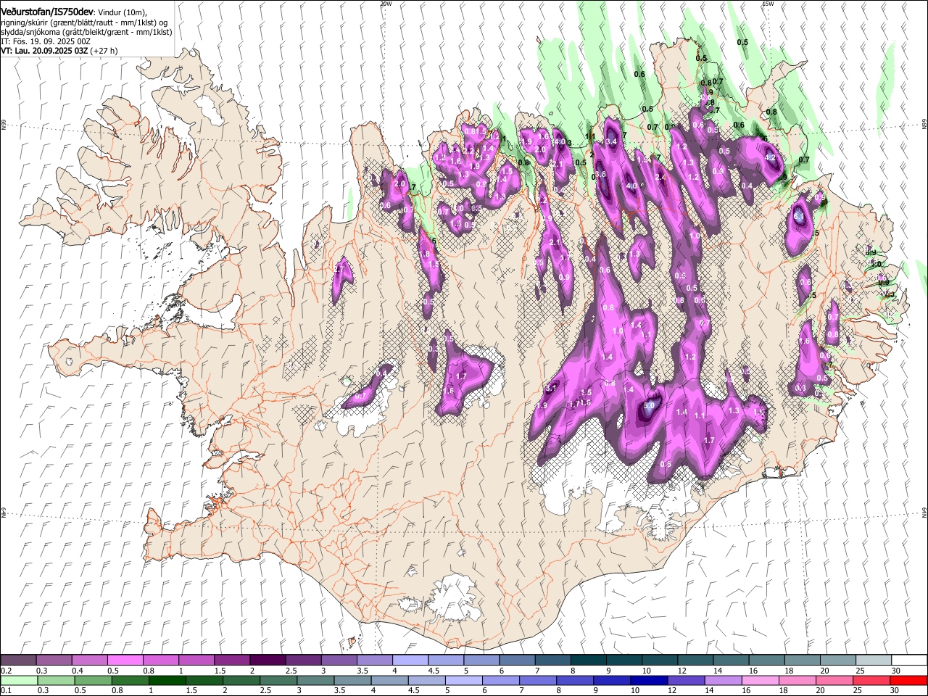Click the VT: Lau. 20.09.2025 03Z valid time
The image size is (928, 696).
45,51
